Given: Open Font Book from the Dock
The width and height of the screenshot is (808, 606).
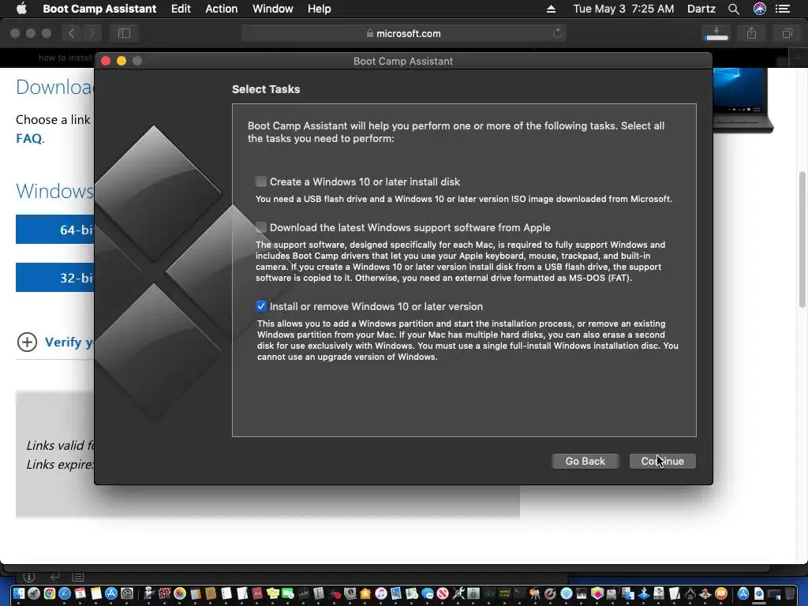Looking at the screenshot, I should click(319, 593).
